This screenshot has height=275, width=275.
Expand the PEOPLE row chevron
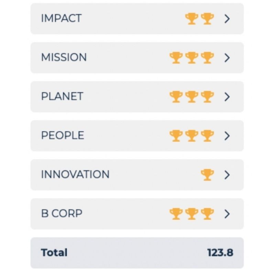click(x=227, y=136)
